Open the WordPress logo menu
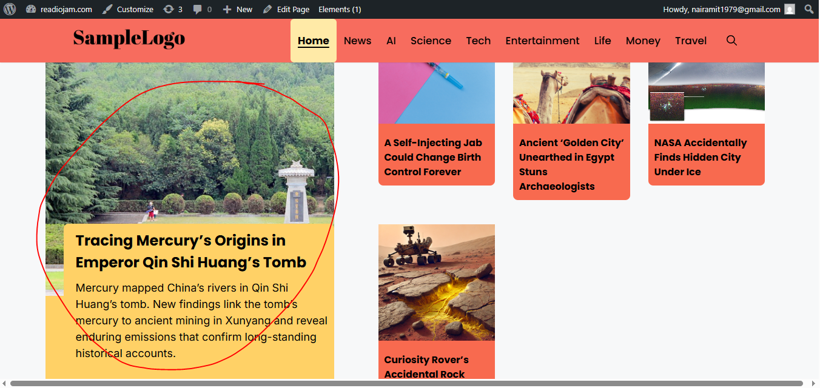 pos(10,9)
